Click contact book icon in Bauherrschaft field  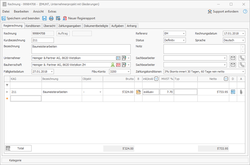(124, 65)
